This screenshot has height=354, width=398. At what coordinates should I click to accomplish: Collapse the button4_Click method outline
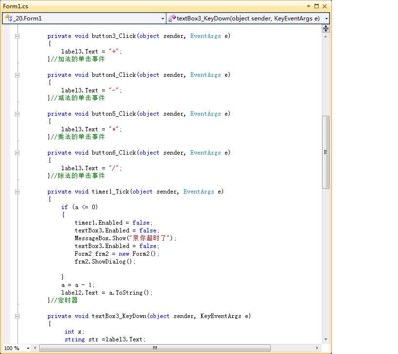click(x=17, y=75)
